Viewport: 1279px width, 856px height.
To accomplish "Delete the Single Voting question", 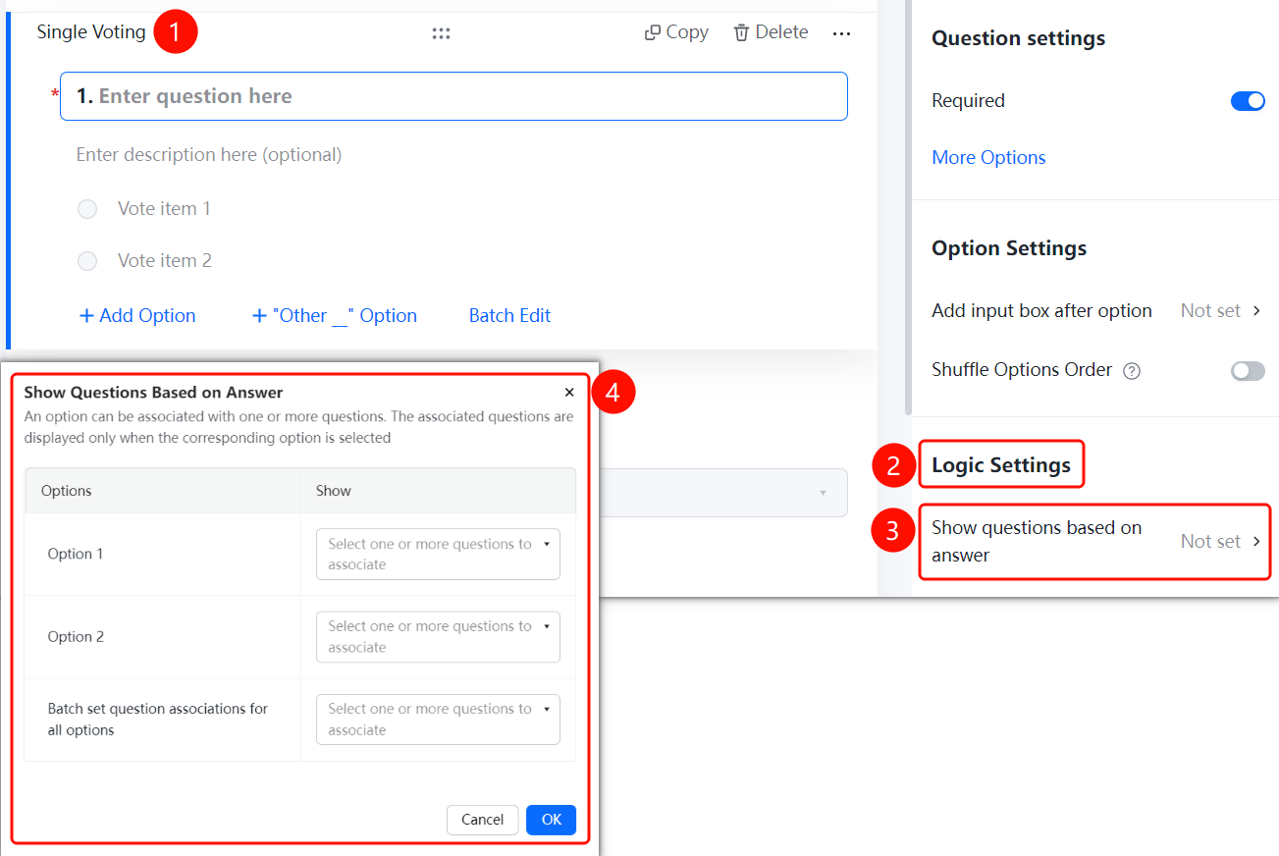I will point(771,32).
